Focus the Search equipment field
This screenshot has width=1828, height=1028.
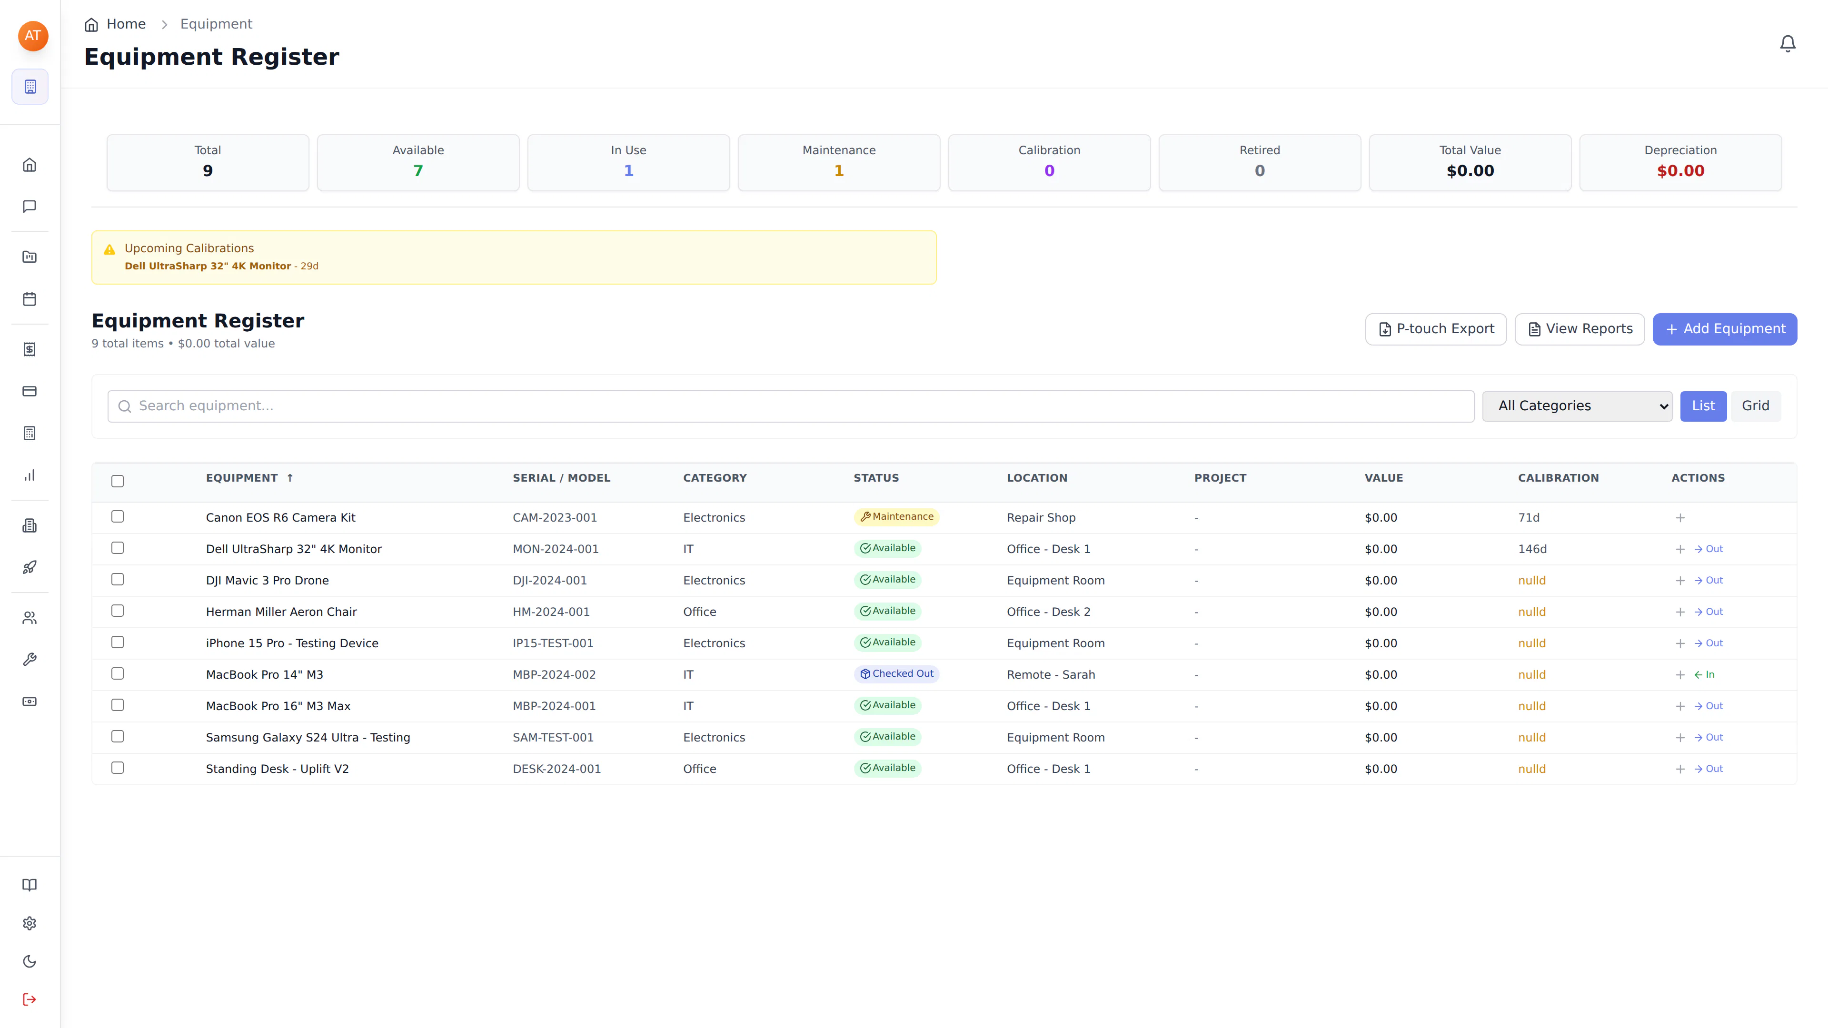(791, 406)
